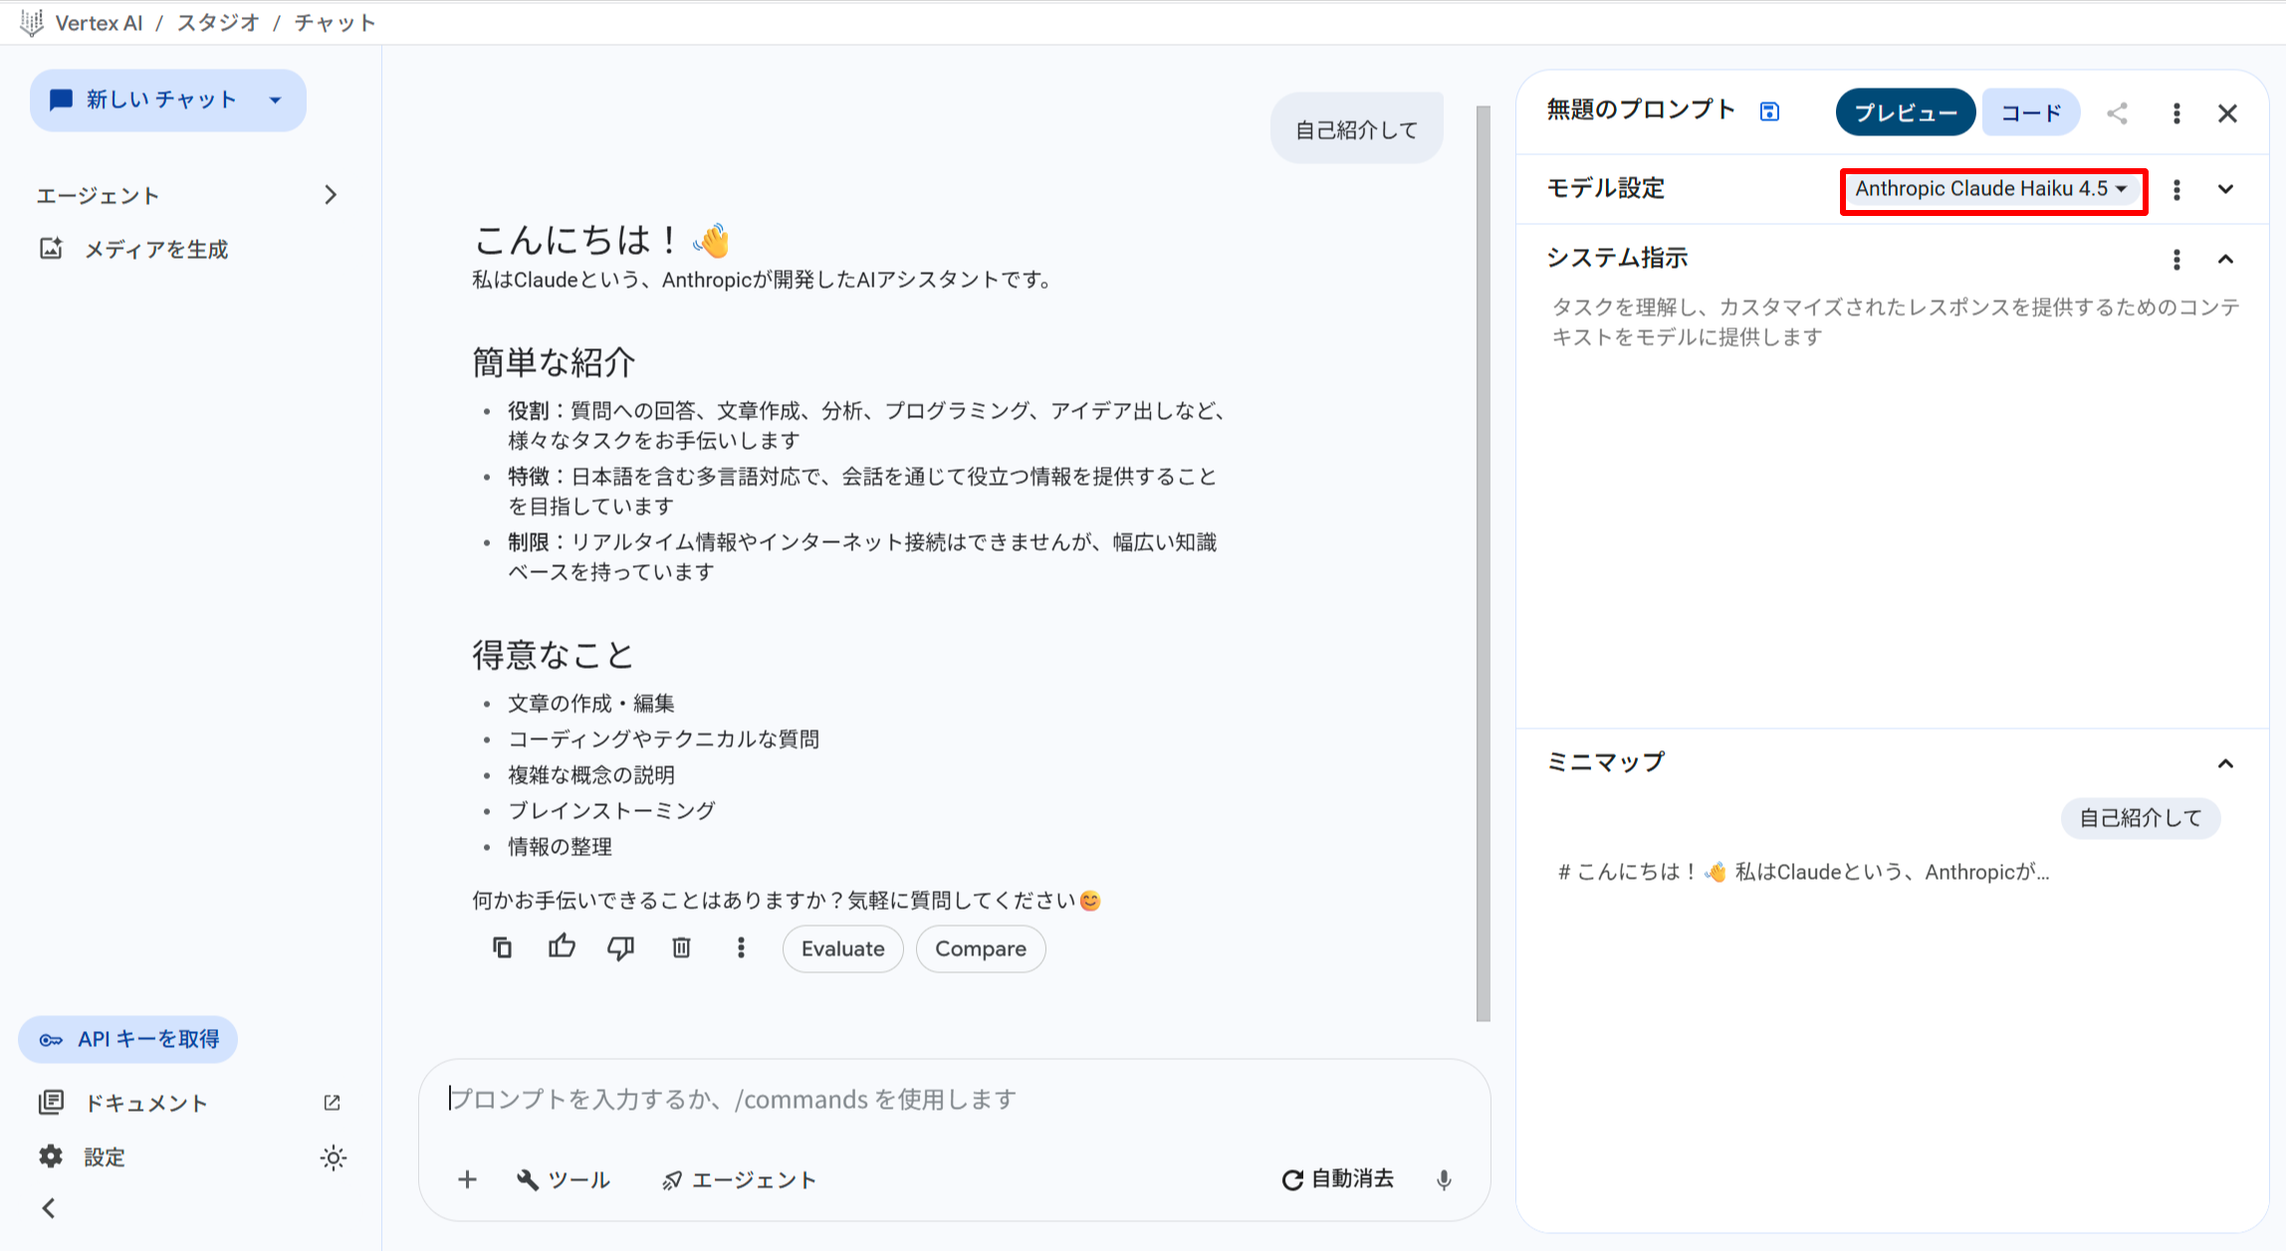The height and width of the screenshot is (1251, 2286).
Task: Open the ツール (tools) menu
Action: pos(563,1179)
